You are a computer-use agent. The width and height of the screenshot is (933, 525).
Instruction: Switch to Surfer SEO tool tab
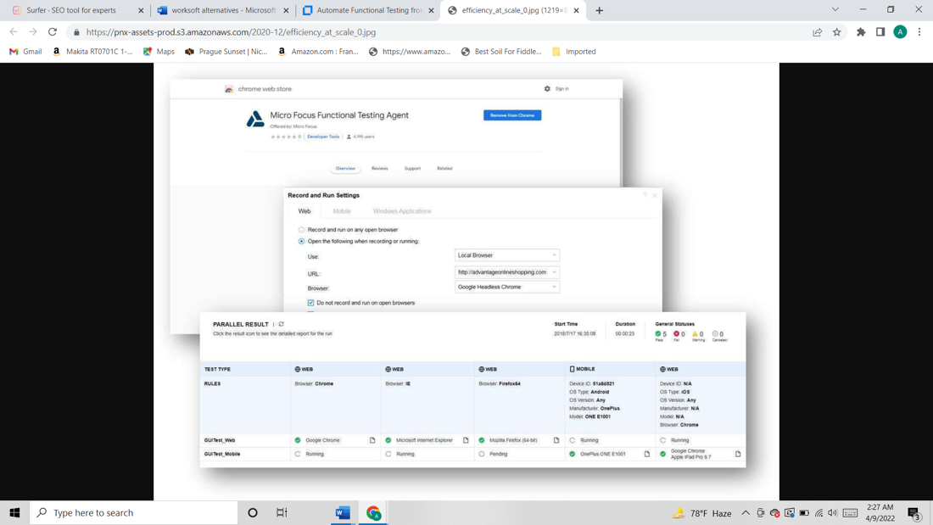[x=71, y=10]
